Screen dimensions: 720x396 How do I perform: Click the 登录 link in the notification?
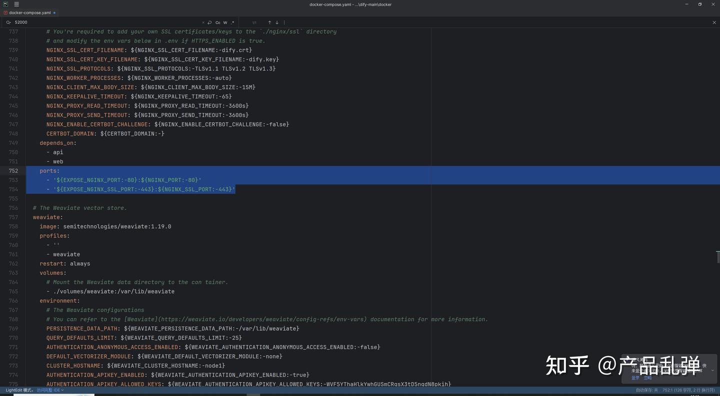pyautogui.click(x=635, y=378)
